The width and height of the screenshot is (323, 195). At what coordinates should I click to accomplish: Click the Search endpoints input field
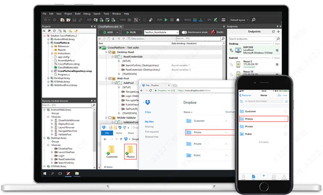(252, 39)
